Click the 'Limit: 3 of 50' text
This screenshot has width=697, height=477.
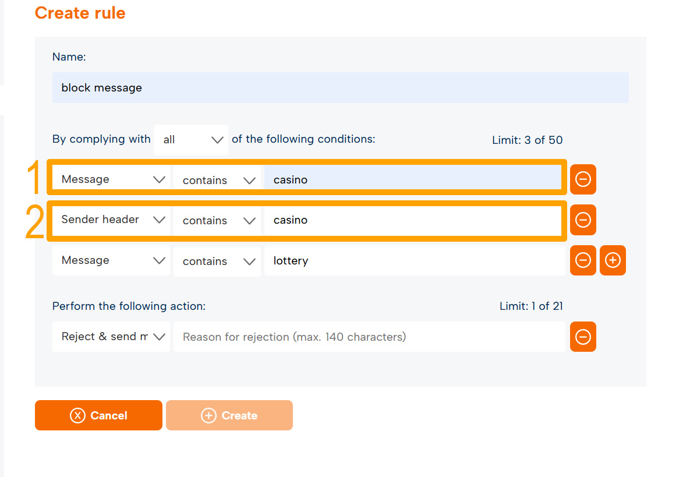point(527,140)
